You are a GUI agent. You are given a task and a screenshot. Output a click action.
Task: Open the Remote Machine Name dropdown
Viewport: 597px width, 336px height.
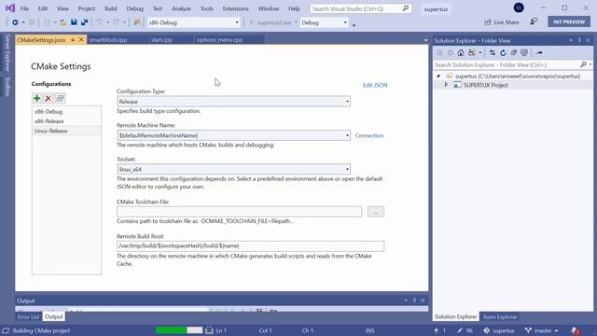347,135
